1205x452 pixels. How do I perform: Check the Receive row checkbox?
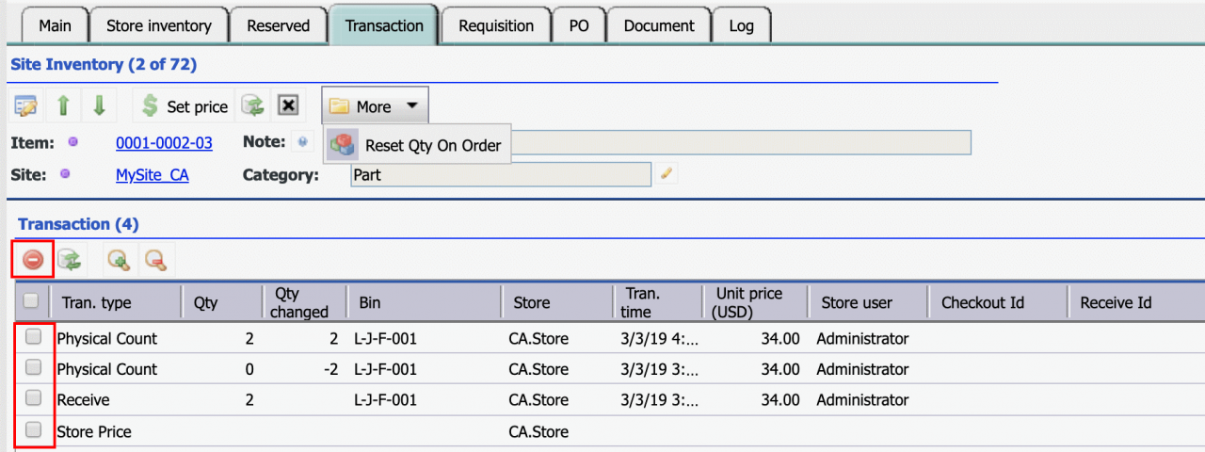click(33, 398)
